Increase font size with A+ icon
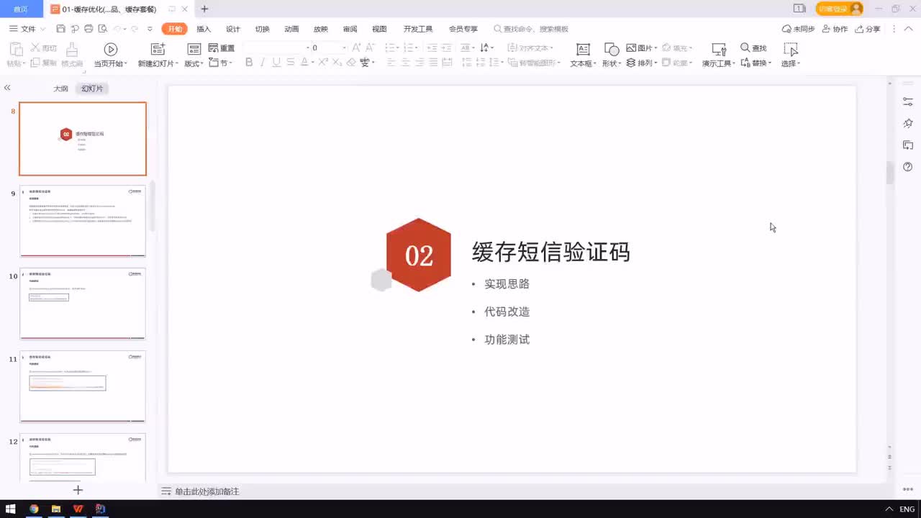Screen dimensions: 921x518 357,47
